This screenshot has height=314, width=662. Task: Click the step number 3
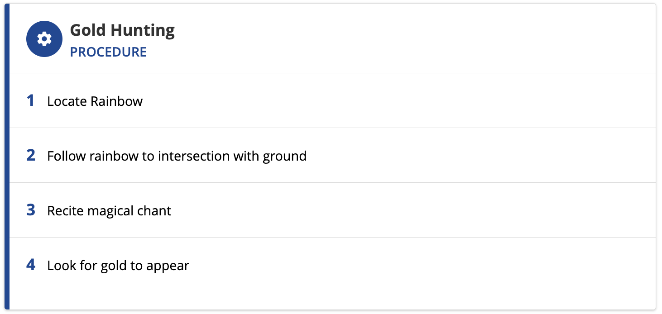[30, 210]
